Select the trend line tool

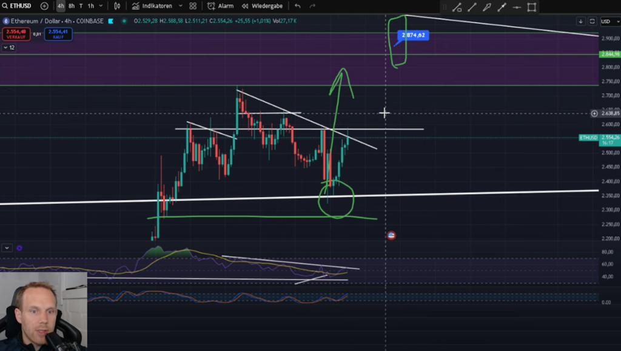472,7
